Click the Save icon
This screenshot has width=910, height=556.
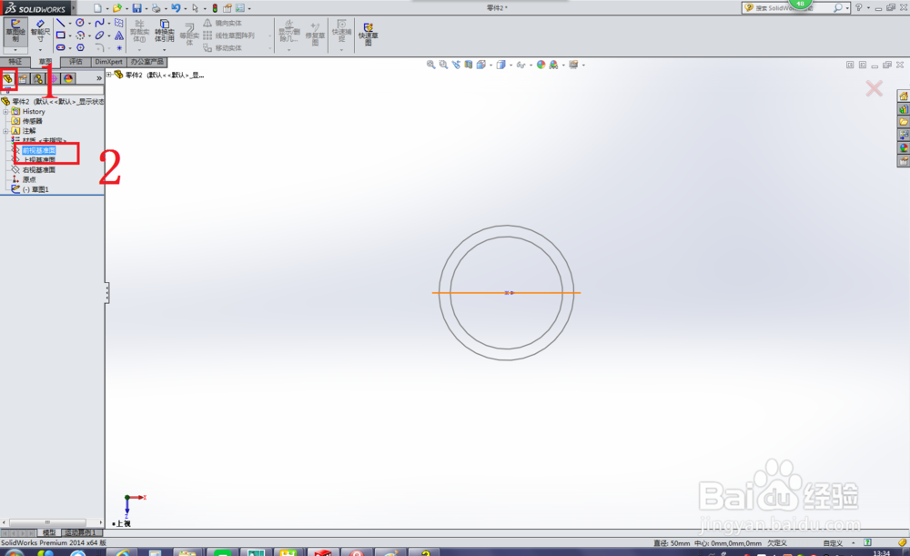pyautogui.click(x=137, y=8)
